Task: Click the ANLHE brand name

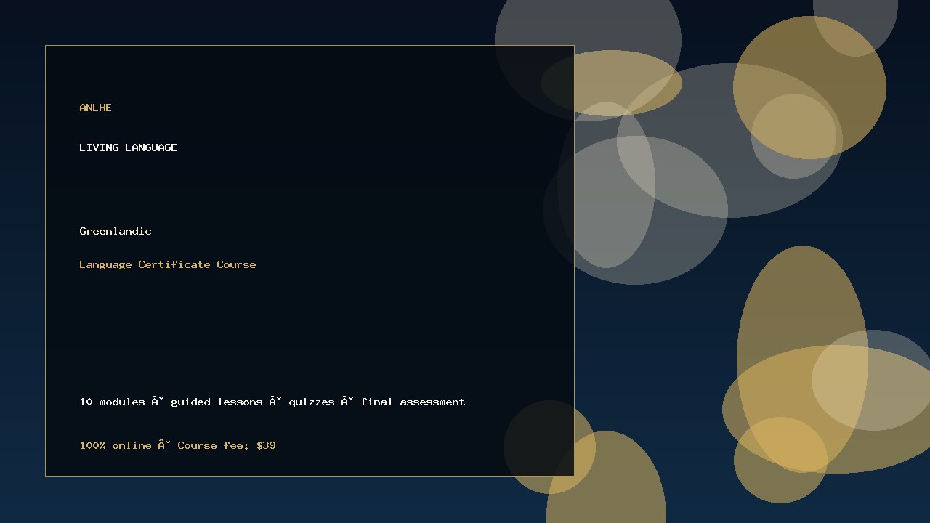Action: pyautogui.click(x=95, y=108)
